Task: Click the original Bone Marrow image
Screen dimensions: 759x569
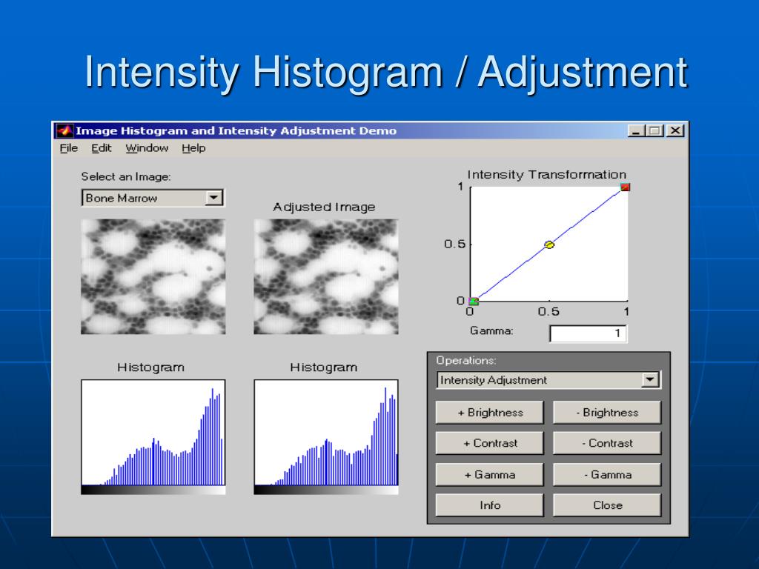Action: point(153,276)
